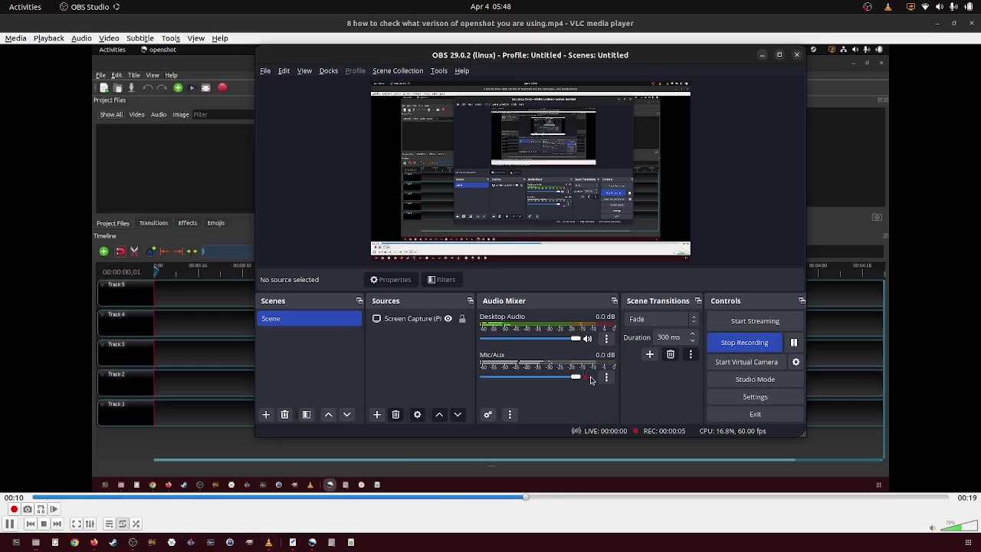Click Studio Mode button
Viewport: 981px width, 552px height.
click(755, 379)
